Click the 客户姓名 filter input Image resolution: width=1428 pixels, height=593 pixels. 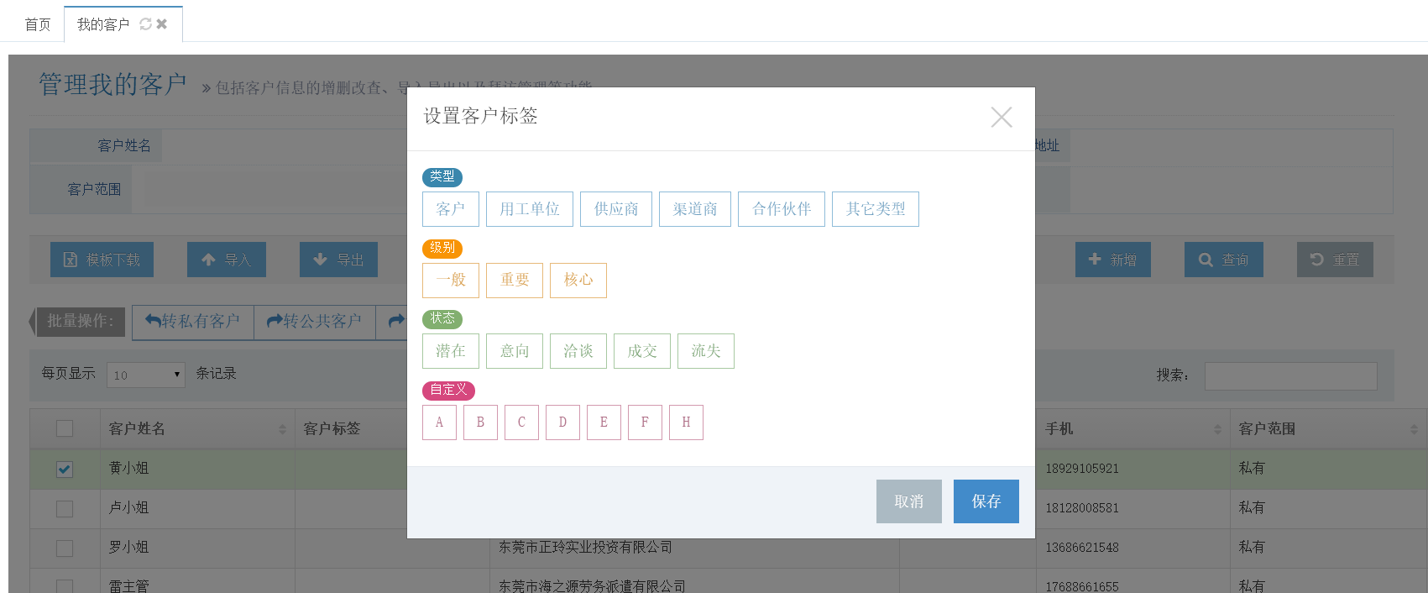click(285, 146)
